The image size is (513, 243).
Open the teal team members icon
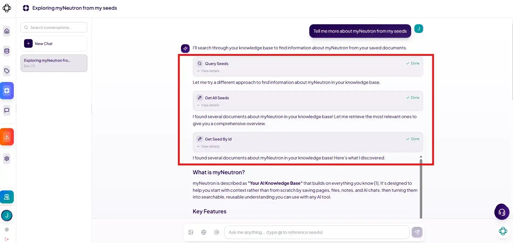[7, 197]
